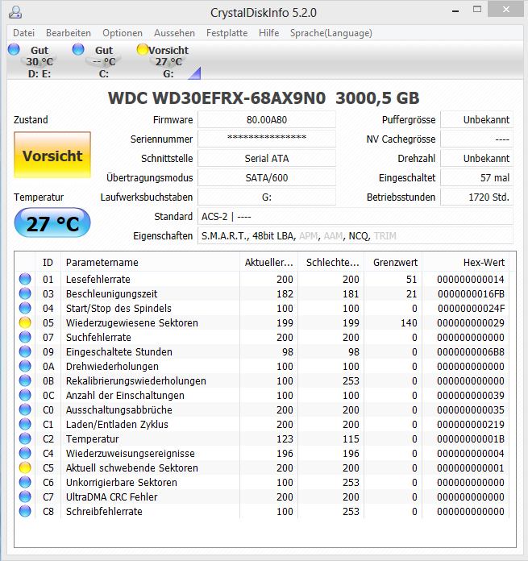Select the D: E: disk with Gut status
This screenshot has width=528, height=561.
pos(39,61)
